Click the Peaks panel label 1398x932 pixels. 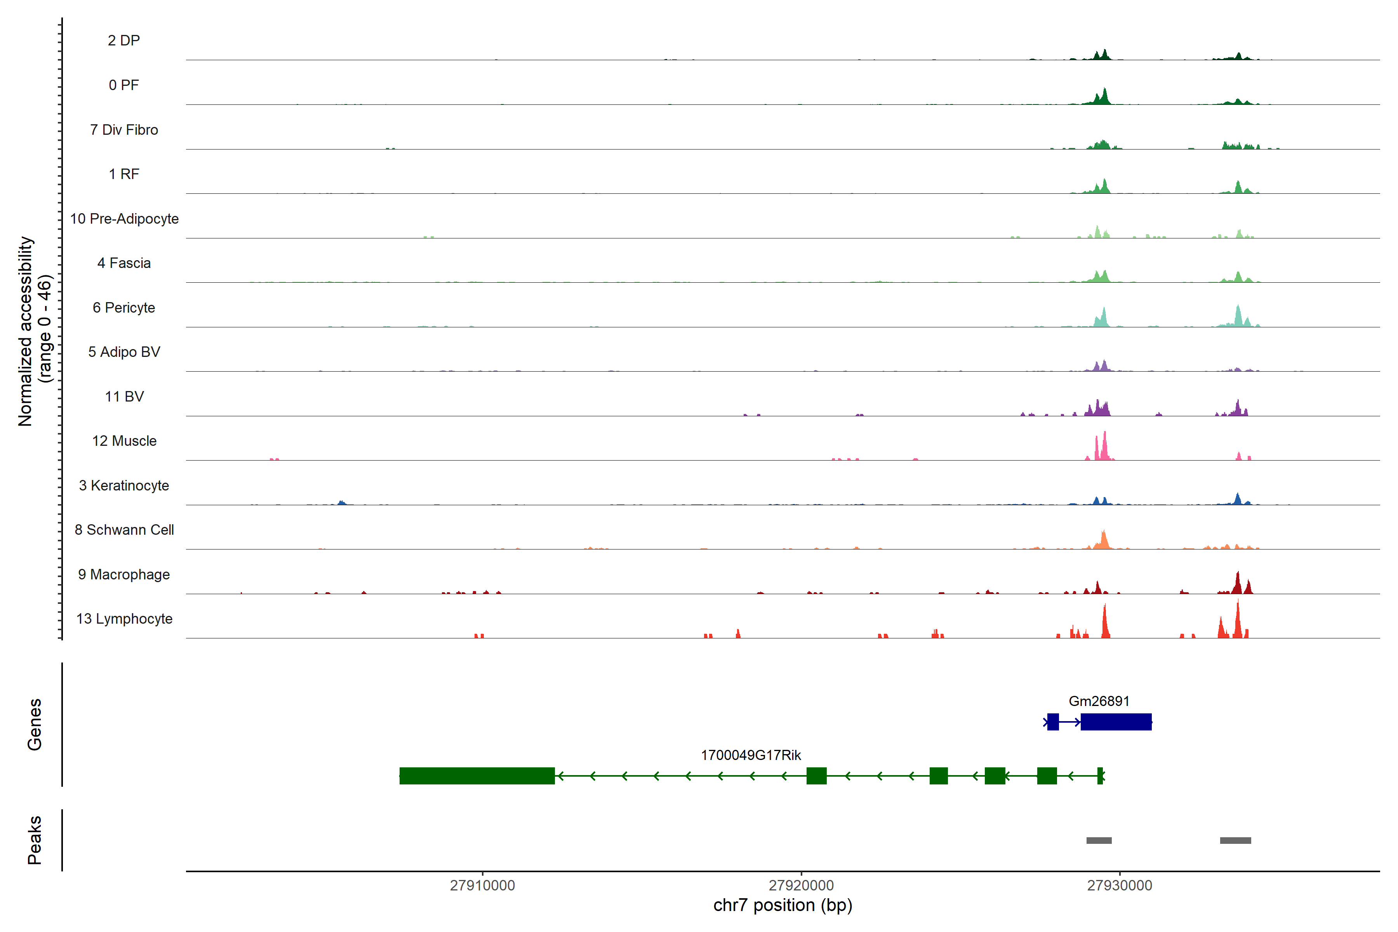click(x=35, y=840)
